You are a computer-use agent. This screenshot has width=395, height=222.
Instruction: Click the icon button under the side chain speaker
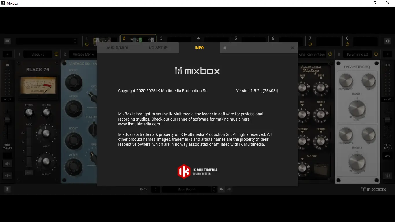click(8, 175)
